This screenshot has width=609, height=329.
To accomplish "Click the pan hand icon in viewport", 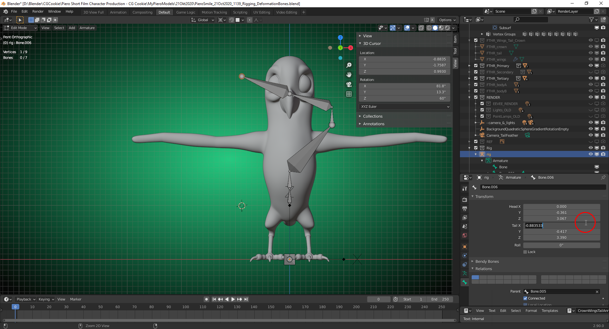I will pyautogui.click(x=349, y=75).
